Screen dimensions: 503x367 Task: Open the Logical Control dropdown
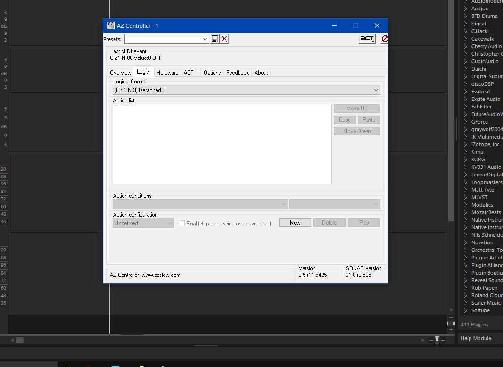247,90
